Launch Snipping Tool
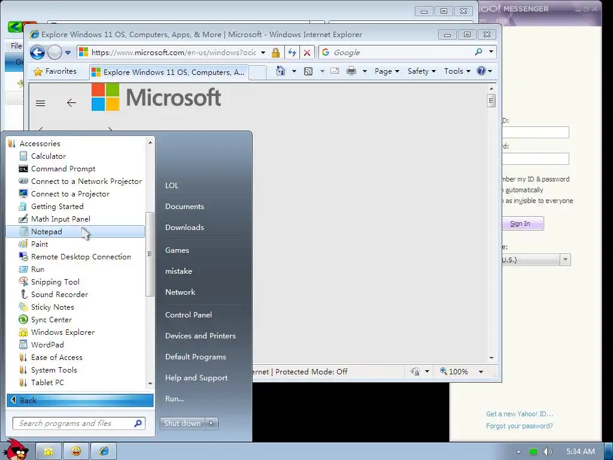Image resolution: width=613 pixels, height=460 pixels. click(49, 282)
